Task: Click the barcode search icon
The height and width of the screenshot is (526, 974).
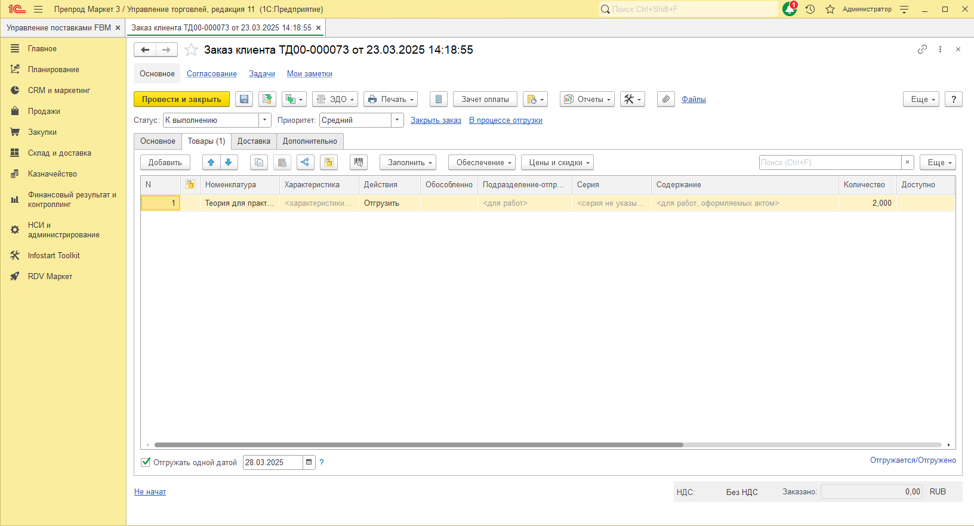Action: (x=359, y=163)
